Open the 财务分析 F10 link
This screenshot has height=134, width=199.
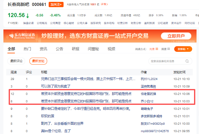136,23
